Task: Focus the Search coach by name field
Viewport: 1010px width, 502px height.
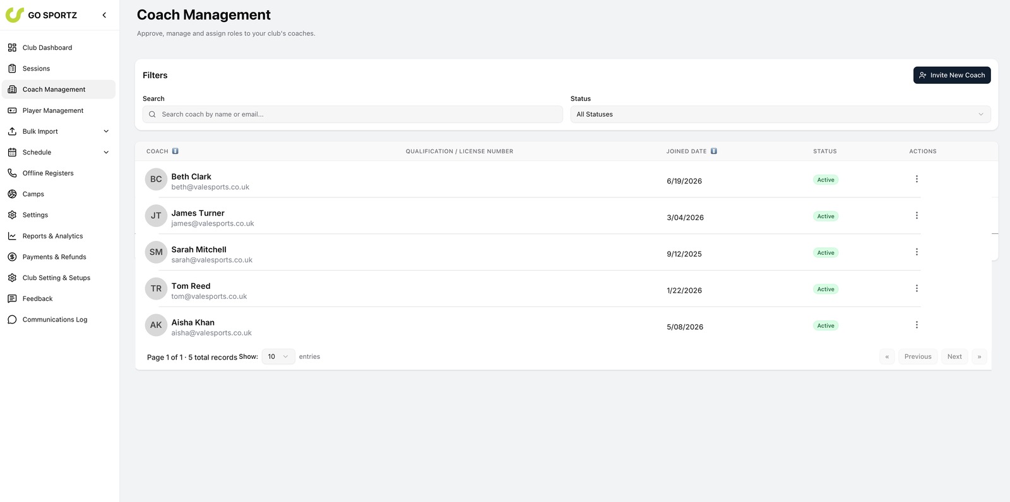Action: pyautogui.click(x=352, y=114)
